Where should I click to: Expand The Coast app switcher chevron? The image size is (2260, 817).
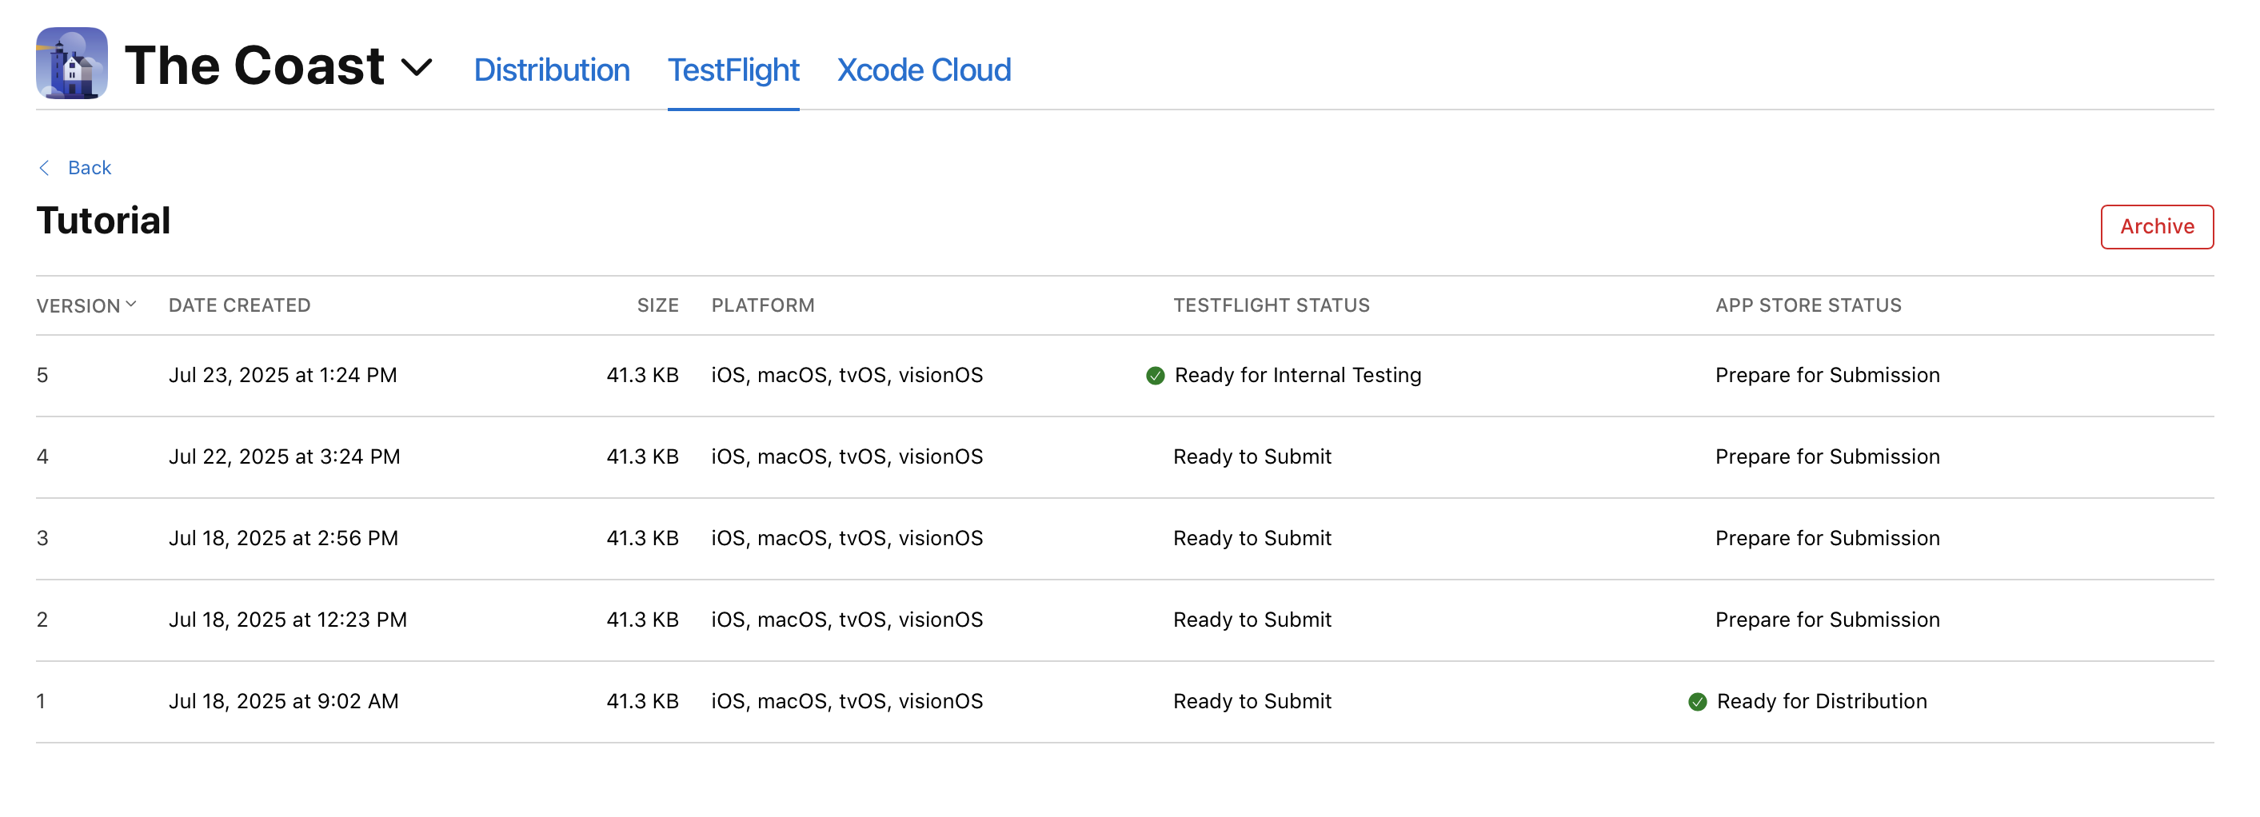click(417, 66)
